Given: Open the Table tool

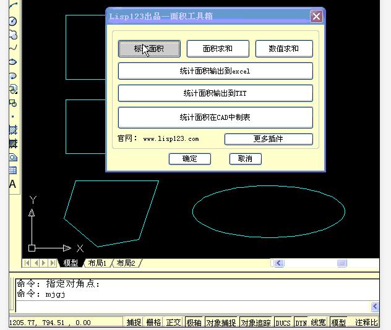Looking at the screenshot, I should pos(13,171).
